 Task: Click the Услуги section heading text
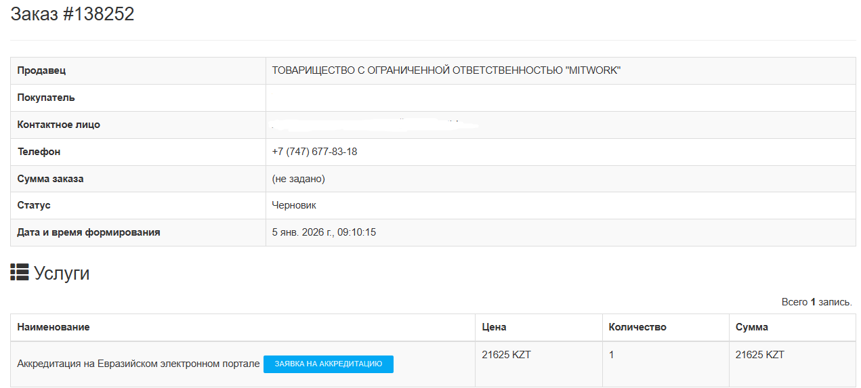(62, 274)
